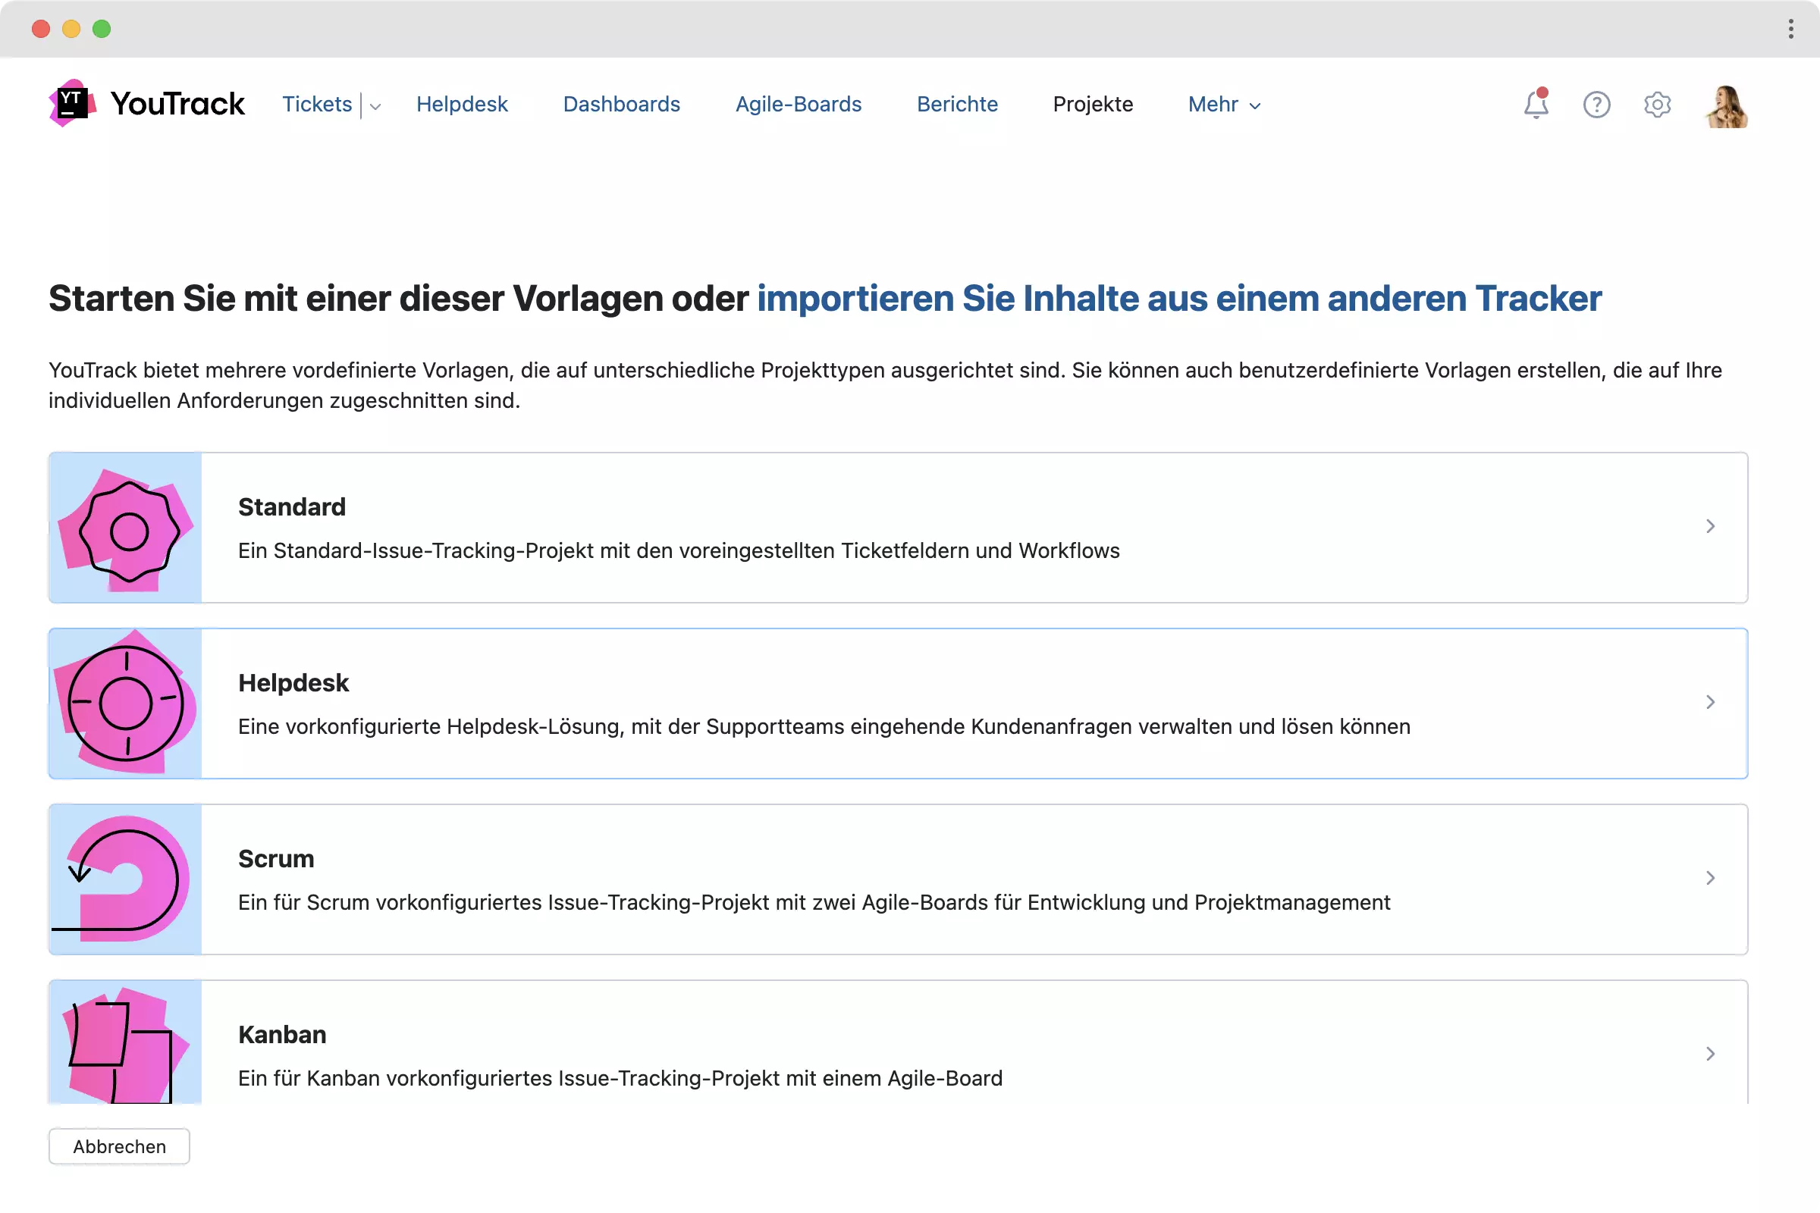Viewport: 1820px width, 1213px height.
Task: Click the Helpdesk template lifebuoy illustration
Action: pyautogui.click(x=125, y=704)
